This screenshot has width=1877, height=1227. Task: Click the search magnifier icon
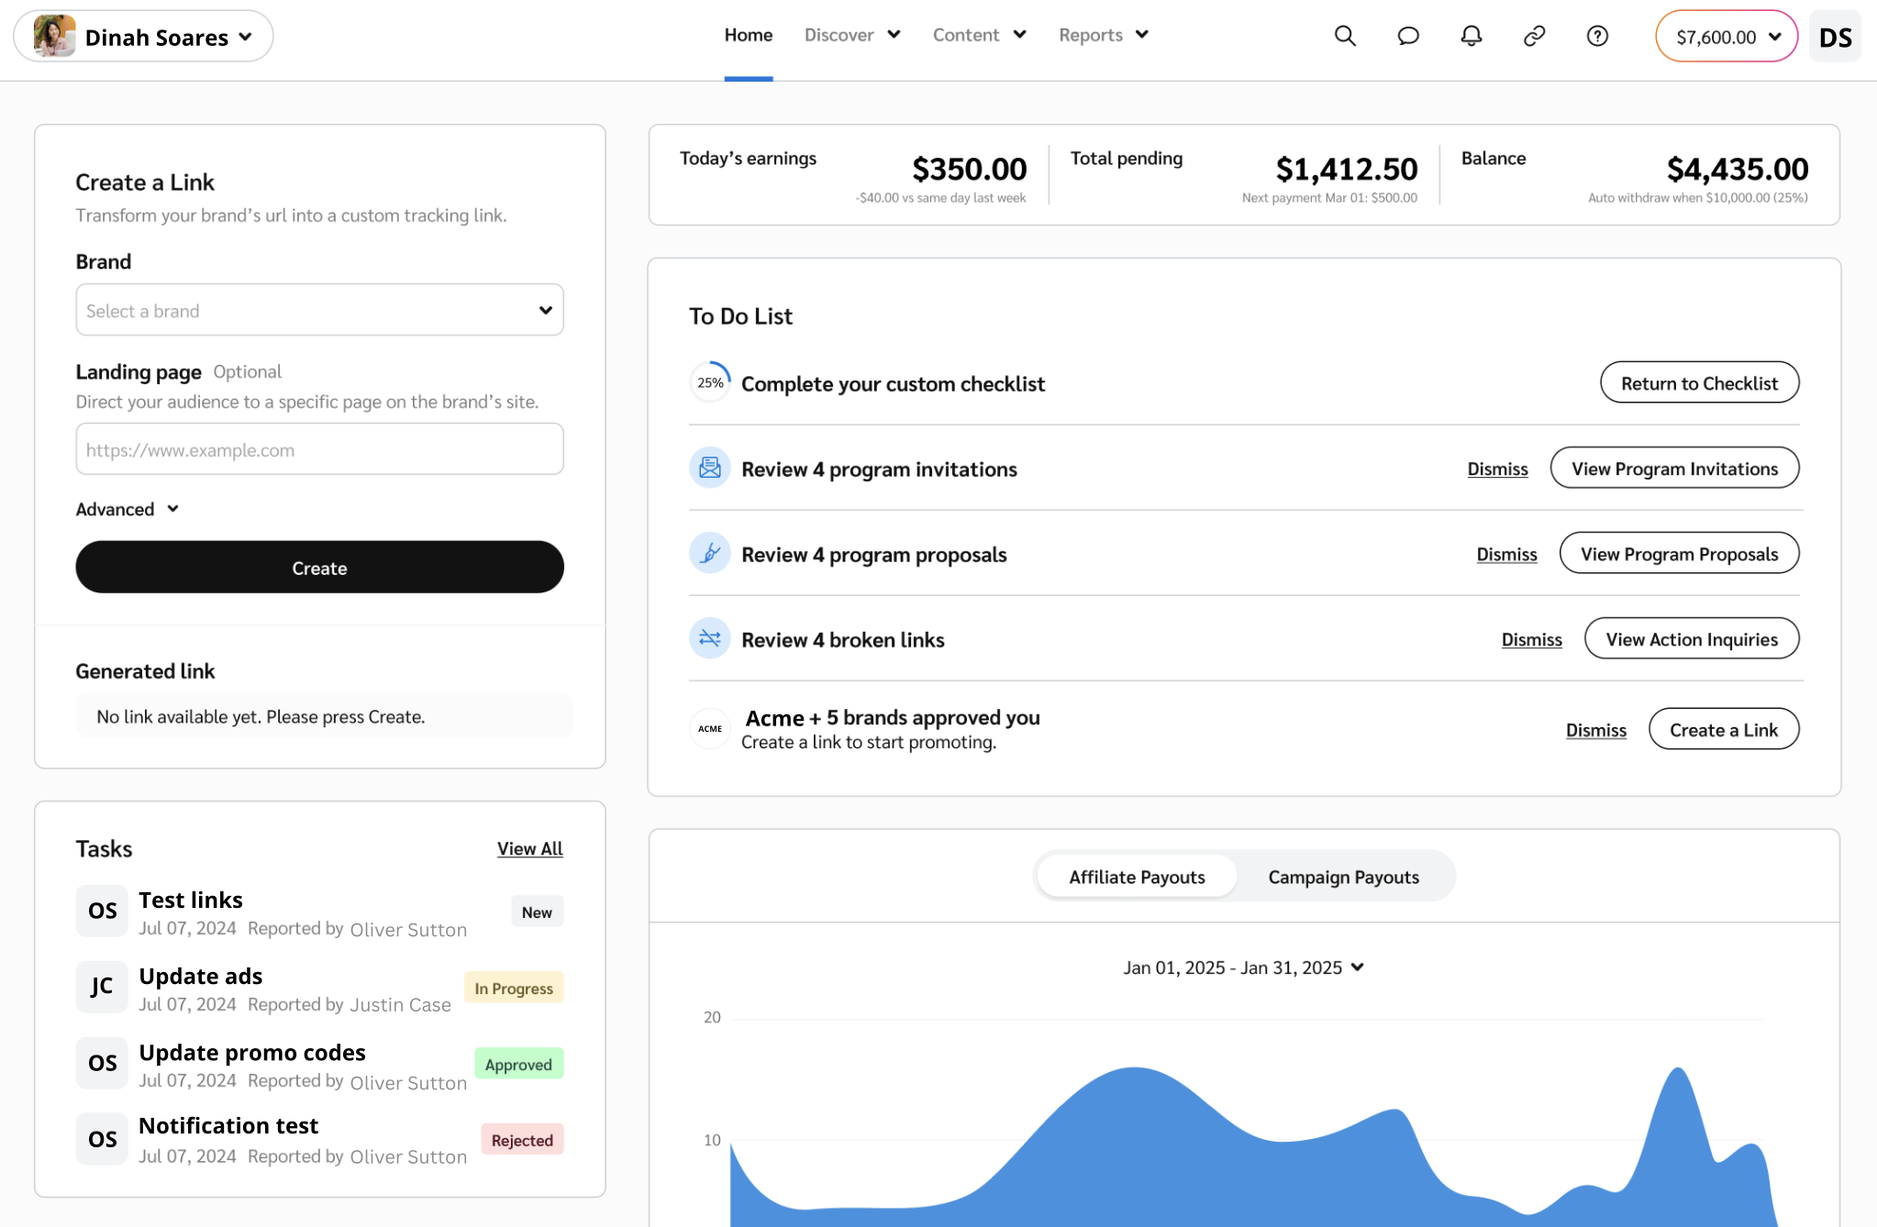(1345, 36)
